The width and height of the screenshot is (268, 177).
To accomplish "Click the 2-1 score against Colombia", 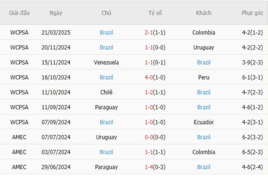I will [x=148, y=33].
